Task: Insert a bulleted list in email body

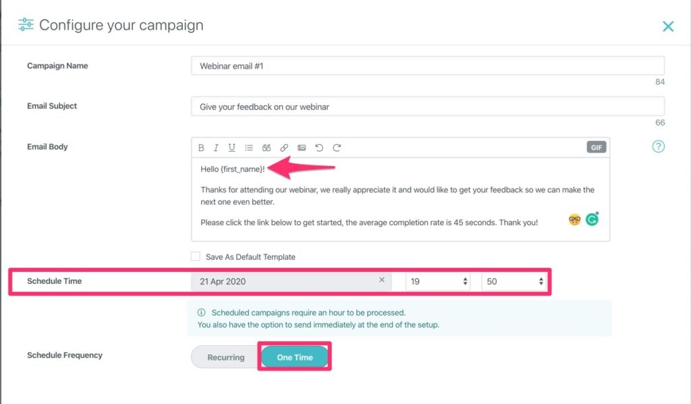Action: [249, 148]
